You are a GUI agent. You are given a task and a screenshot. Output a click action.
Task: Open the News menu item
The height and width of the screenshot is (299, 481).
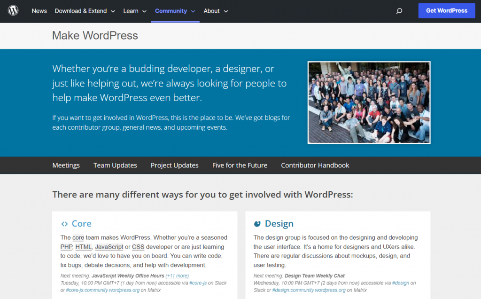[39, 11]
